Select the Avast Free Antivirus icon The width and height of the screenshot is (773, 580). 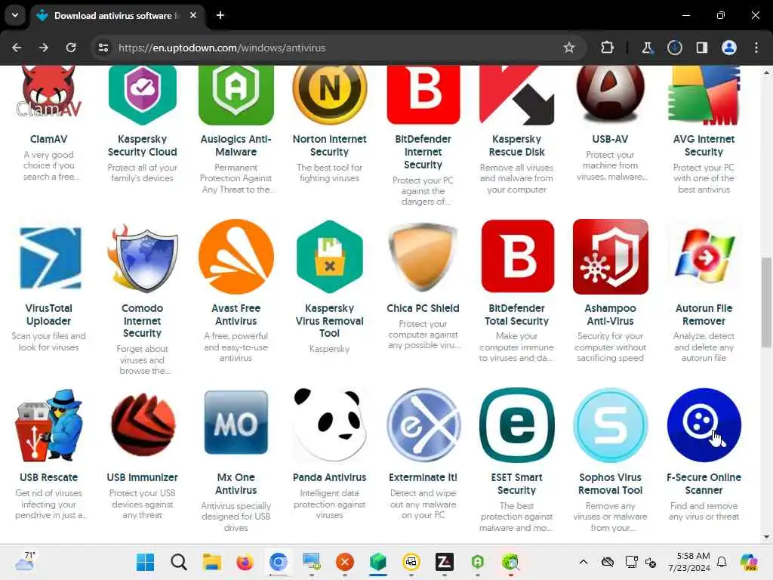[236, 257]
